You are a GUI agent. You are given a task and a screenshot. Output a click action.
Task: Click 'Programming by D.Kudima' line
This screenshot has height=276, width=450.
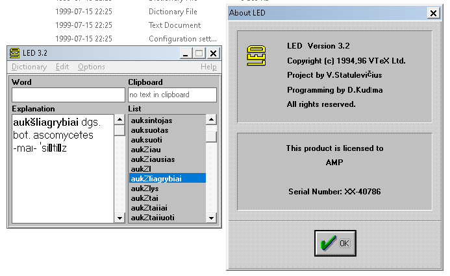(x=335, y=90)
